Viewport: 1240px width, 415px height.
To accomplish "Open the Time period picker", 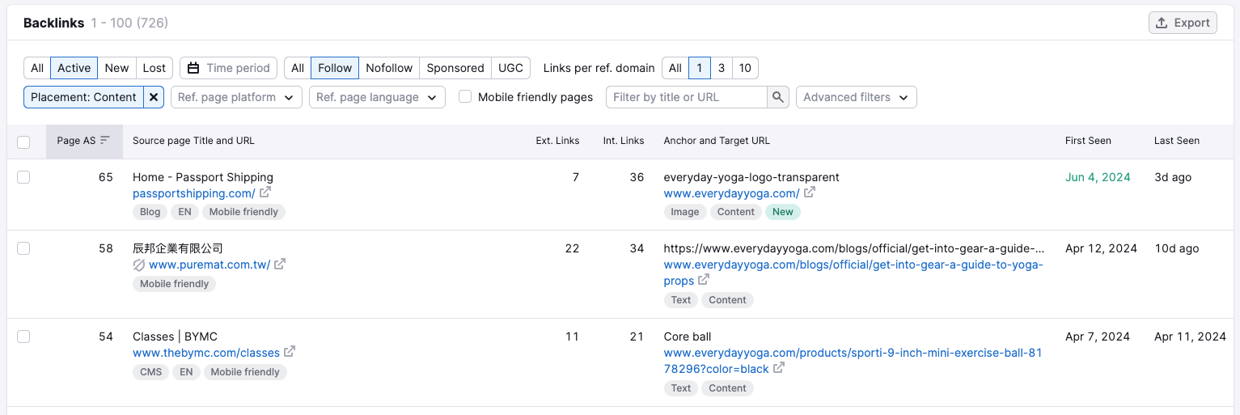I will 229,68.
